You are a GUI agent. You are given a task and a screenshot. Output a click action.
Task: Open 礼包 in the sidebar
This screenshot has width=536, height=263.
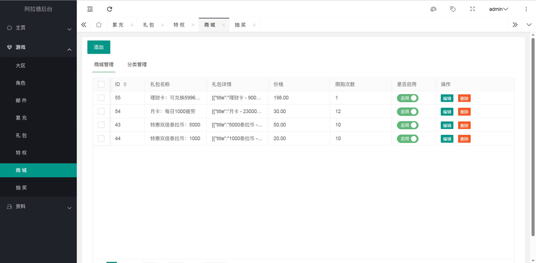coord(39,135)
